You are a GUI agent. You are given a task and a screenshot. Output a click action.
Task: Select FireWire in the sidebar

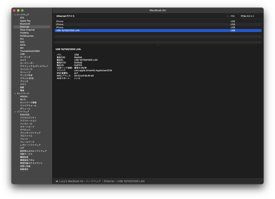coord(24,33)
